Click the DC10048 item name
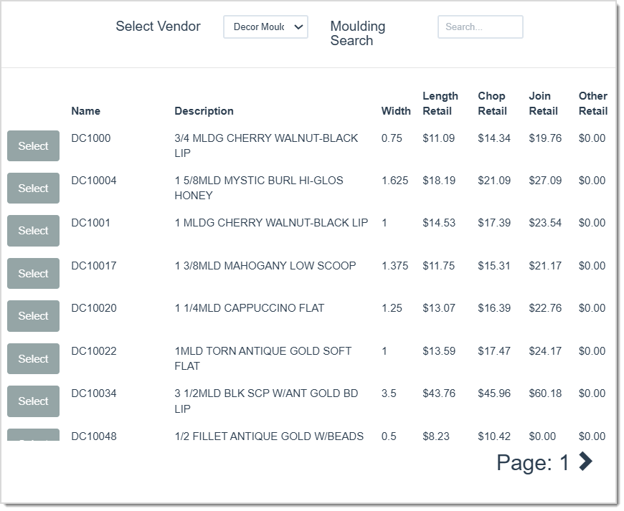The width and height of the screenshot is (624, 511). (93, 436)
